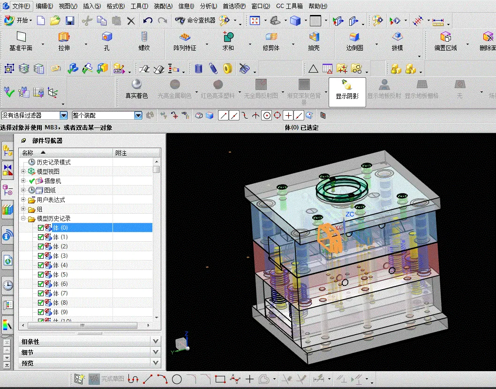496x389 pixels.
Task: Expand the 用户表达式 tree node
Action: [23, 200]
